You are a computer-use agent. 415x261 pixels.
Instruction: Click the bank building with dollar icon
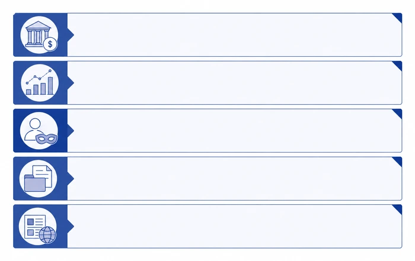pyautogui.click(x=39, y=35)
